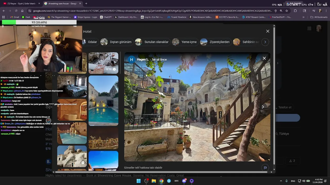This screenshot has height=185, width=330.
Task: Open the bookmarks apps grid icon
Action: 3,17
